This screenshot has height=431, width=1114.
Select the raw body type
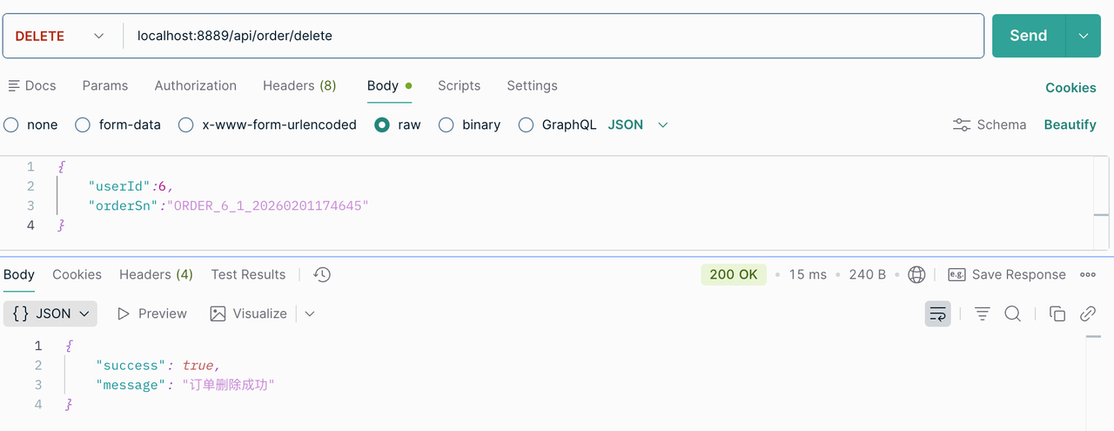click(x=382, y=125)
